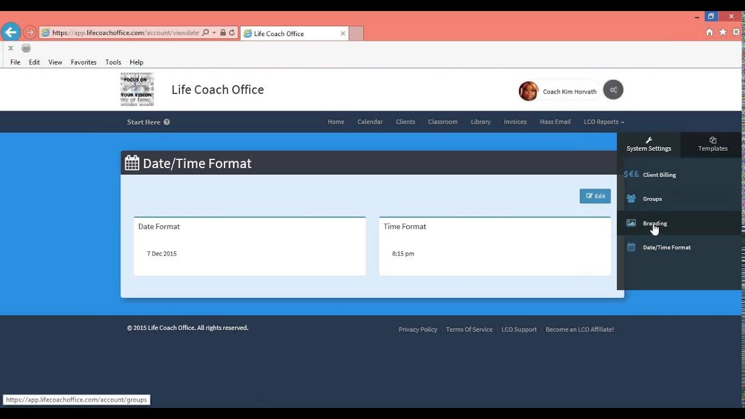Click the picture Branding icon
745x419 pixels.
[x=631, y=223]
